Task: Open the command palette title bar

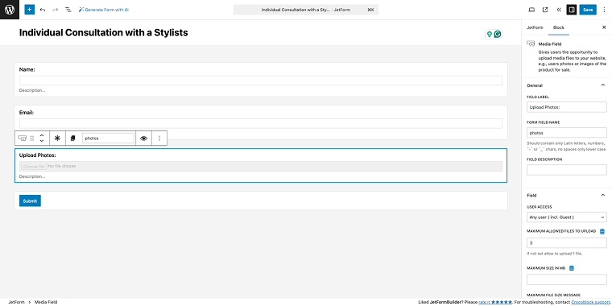Action: [x=306, y=10]
